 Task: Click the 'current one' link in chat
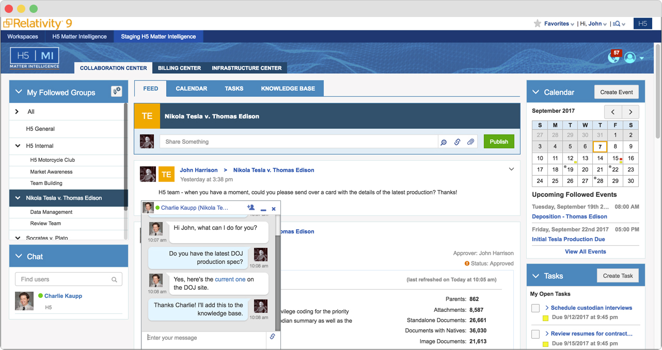point(230,279)
